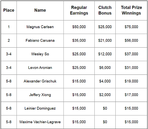
Task: Click the Place column header
Action: point(9,10)
